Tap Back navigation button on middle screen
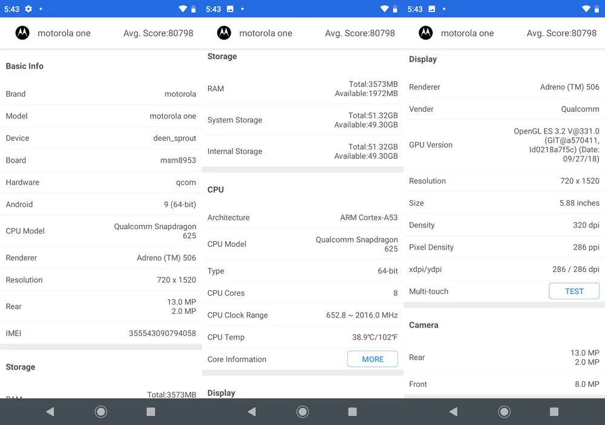The height and width of the screenshot is (425, 605). point(252,412)
